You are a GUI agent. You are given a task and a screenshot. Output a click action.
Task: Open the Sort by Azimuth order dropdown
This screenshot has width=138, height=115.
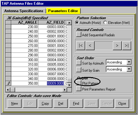click(129, 62)
